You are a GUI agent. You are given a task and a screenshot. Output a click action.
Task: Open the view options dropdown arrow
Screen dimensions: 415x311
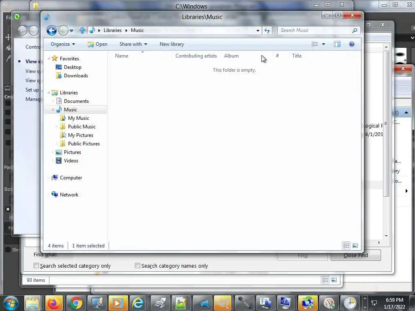click(323, 44)
